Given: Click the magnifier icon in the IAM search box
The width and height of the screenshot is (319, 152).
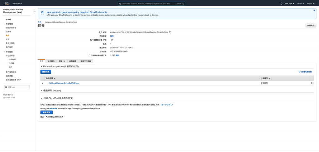Looking at the screenshot, I should [x=6, y=87].
